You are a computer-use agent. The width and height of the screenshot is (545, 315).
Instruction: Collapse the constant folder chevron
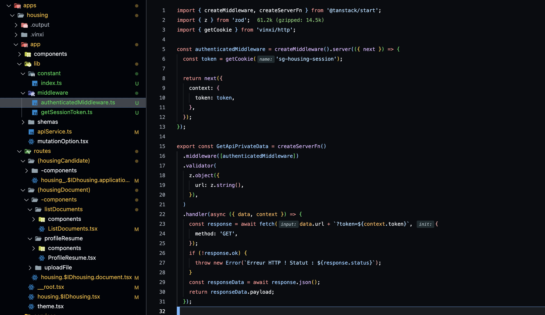[x=23, y=73]
